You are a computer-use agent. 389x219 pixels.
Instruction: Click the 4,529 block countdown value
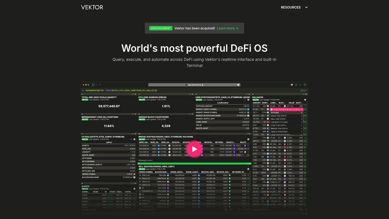pyautogui.click(x=166, y=126)
